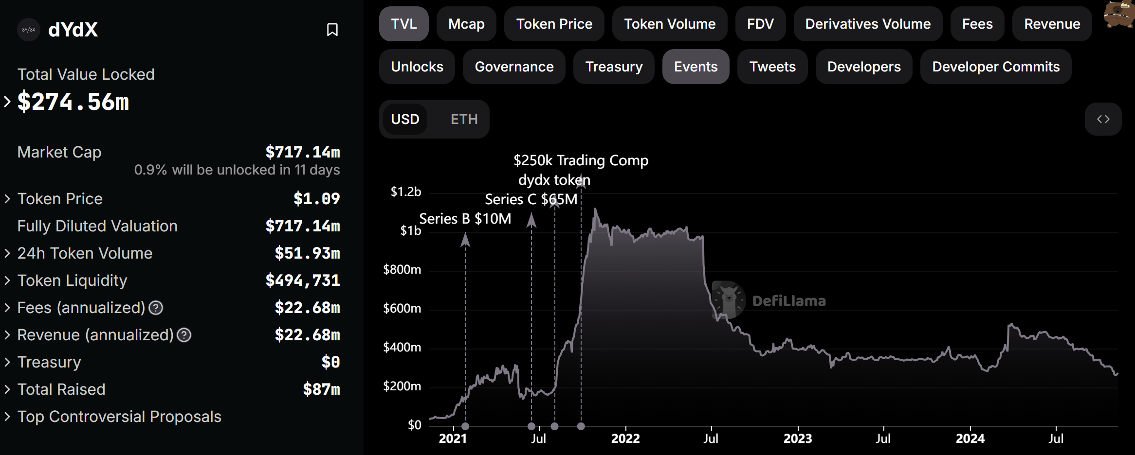Toggle the Events chart overlay
Screen dimensions: 1135x455
(x=696, y=67)
